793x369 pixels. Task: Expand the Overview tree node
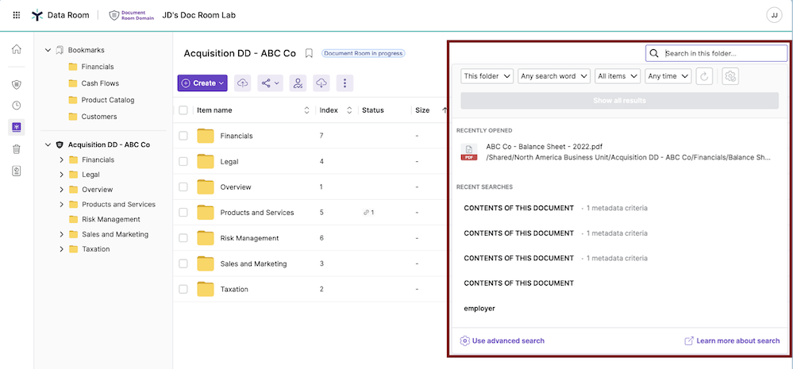tap(62, 190)
